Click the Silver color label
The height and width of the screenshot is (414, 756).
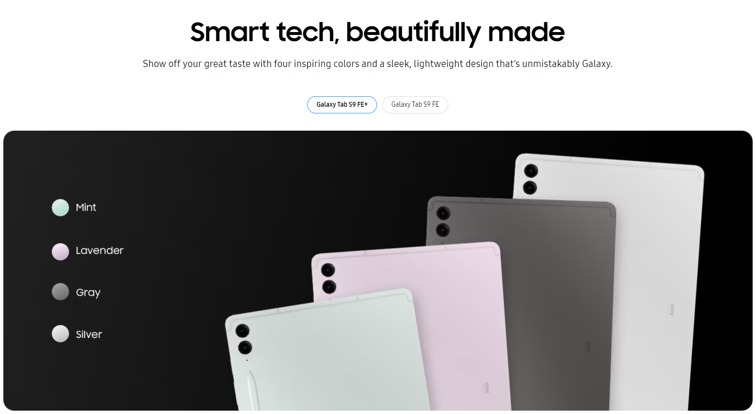click(x=89, y=335)
